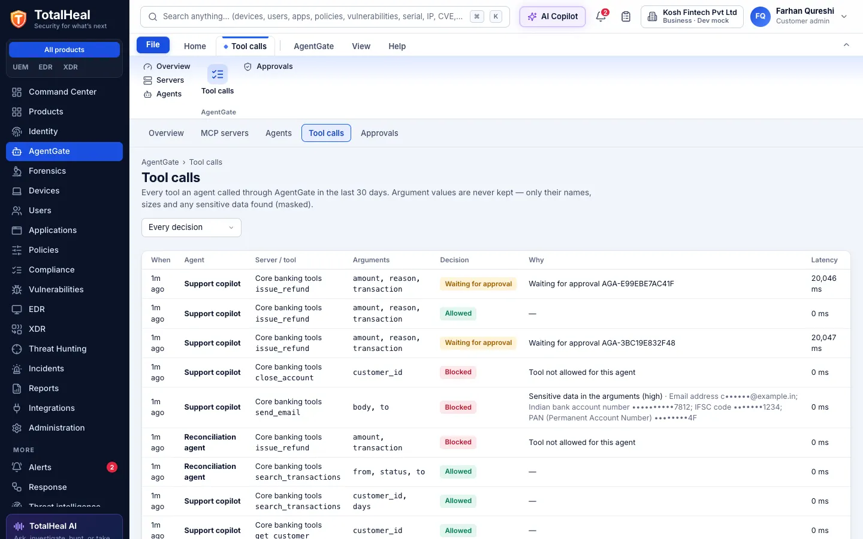Click the AgentGate robot icon in sidebar

pos(17,151)
